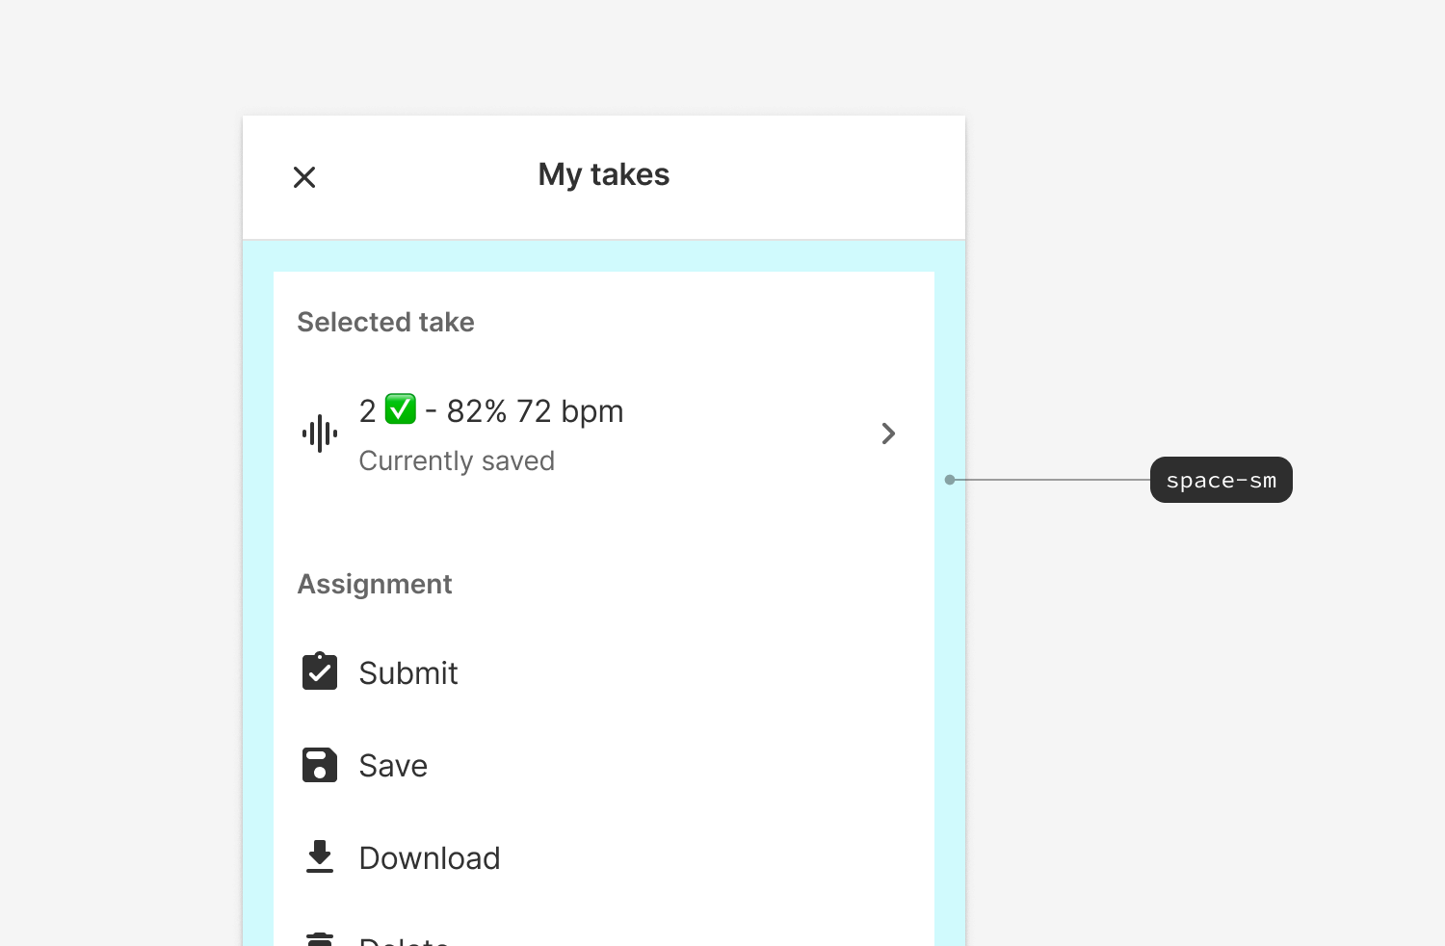Image resolution: width=1445 pixels, height=946 pixels.
Task: Click the Delete trash icon
Action: (320, 938)
